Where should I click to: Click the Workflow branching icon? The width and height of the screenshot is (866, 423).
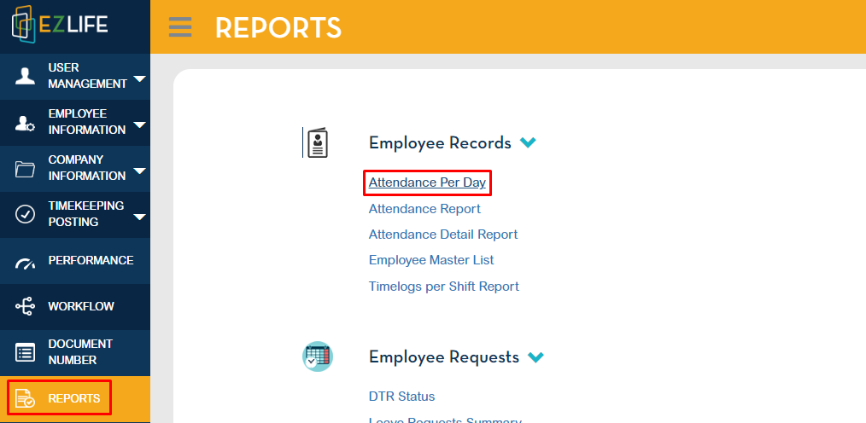[x=25, y=307]
